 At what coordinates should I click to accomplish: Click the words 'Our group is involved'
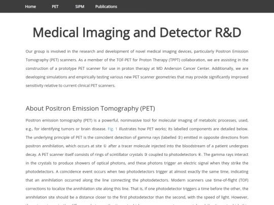(x=46, y=52)
